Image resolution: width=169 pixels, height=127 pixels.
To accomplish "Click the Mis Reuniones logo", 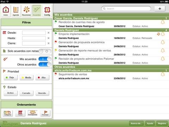I will pyautogui.click(x=10, y=123).
